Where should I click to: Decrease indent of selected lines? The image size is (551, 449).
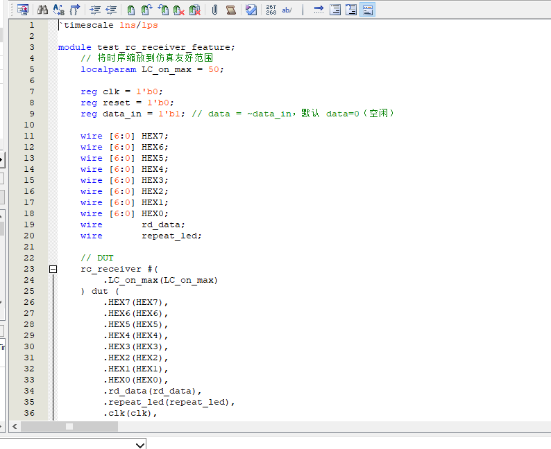click(111, 10)
